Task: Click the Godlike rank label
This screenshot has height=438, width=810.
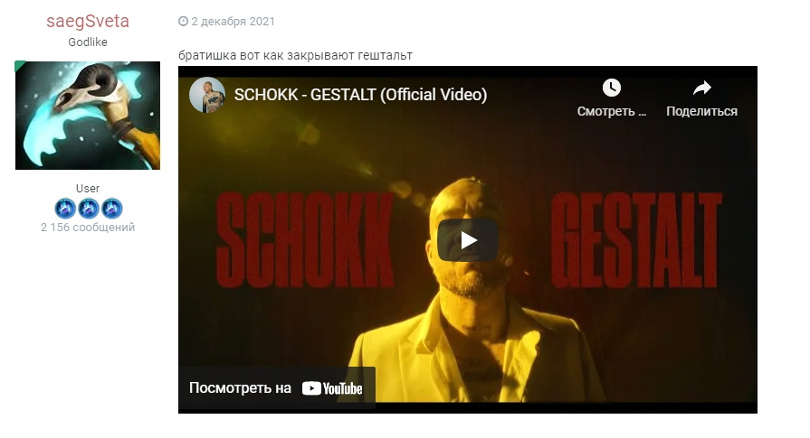Action: 88,42
